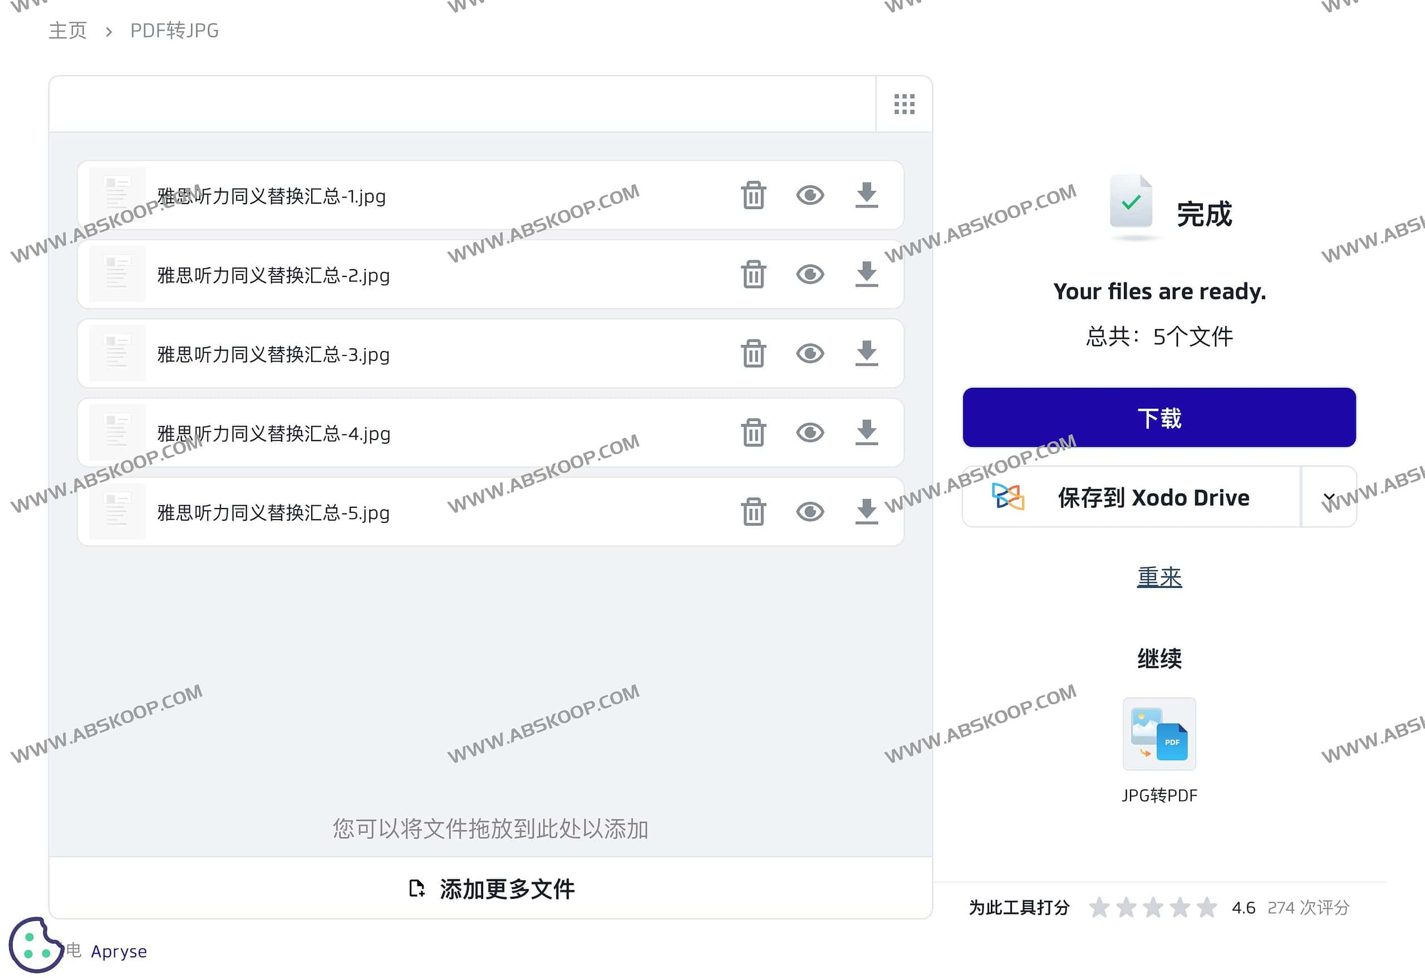Screen dimensions: 1425x978
Task: Preview 雅思听力同义替换汇总-3.jpg with the eye icon
Action: (810, 354)
